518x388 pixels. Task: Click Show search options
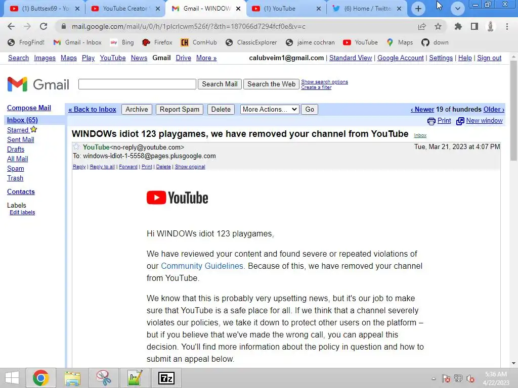click(x=324, y=82)
